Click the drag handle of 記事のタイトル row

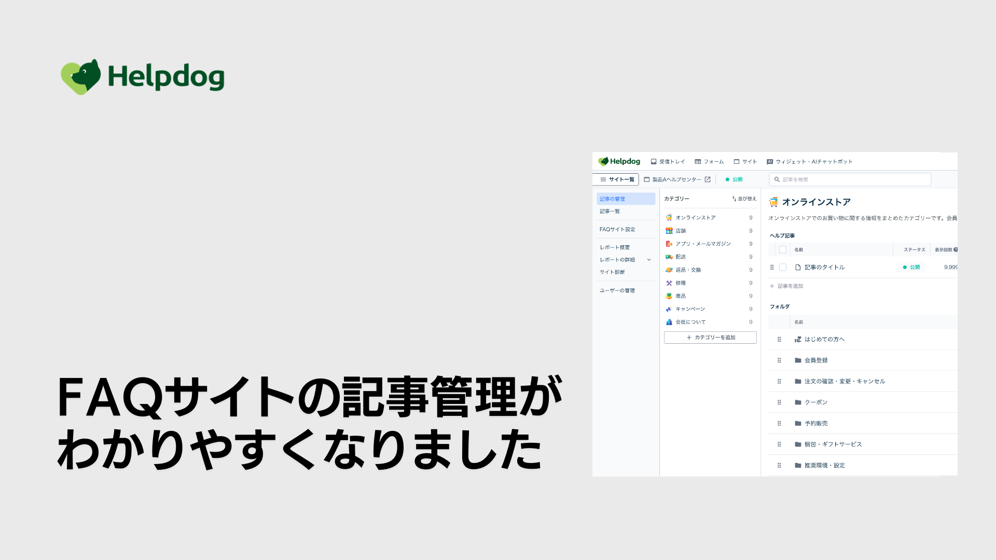coord(772,268)
